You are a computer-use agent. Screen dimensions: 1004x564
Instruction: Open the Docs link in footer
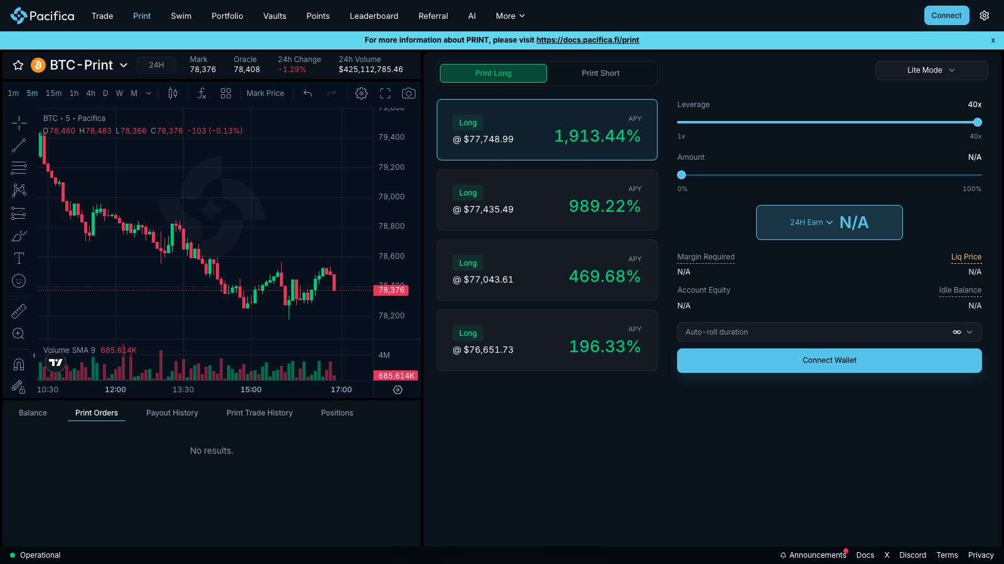[x=865, y=555]
